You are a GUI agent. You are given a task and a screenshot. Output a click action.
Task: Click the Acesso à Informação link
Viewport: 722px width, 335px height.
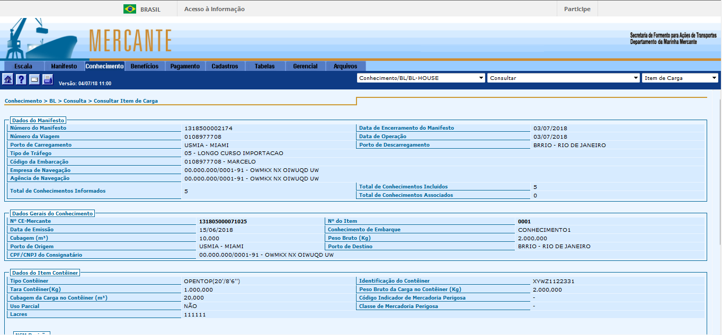[x=215, y=9]
